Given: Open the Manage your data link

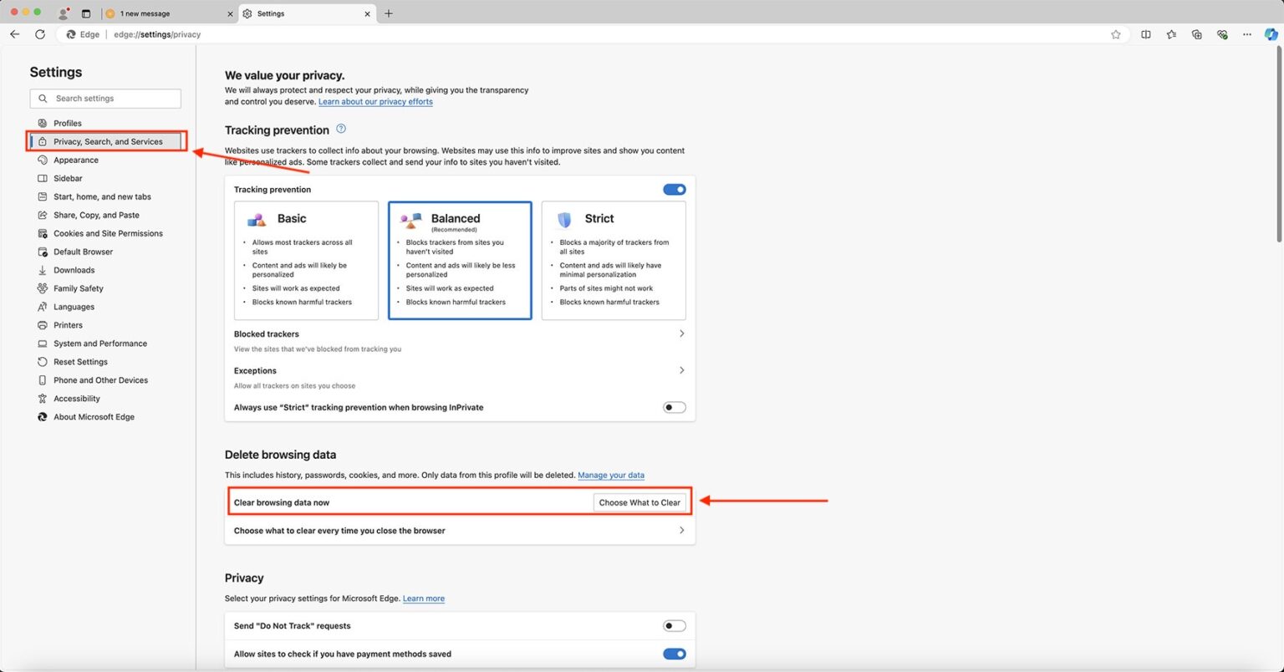Looking at the screenshot, I should pyautogui.click(x=611, y=475).
